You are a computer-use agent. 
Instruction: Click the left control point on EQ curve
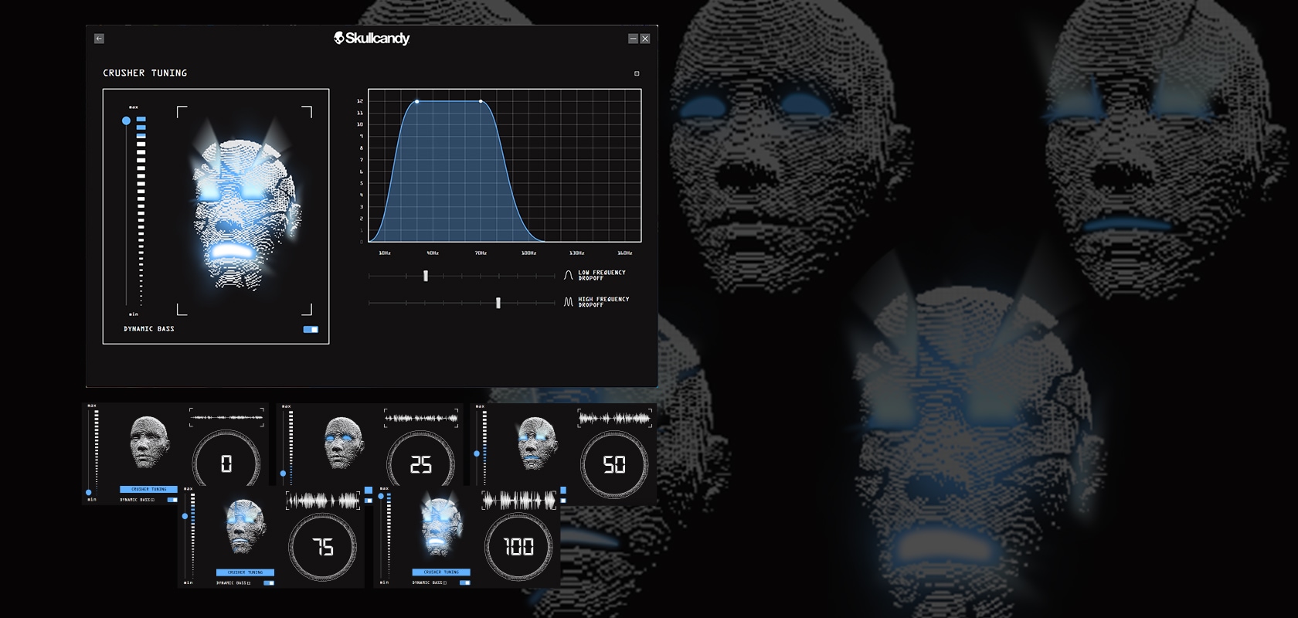tap(417, 101)
